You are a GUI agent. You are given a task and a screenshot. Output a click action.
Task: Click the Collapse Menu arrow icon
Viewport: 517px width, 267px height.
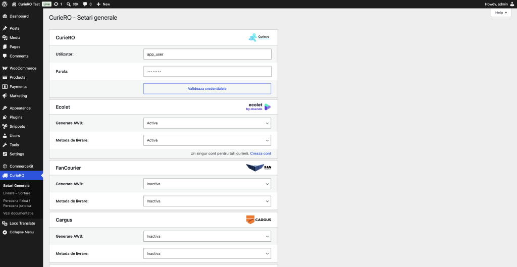tap(5, 232)
